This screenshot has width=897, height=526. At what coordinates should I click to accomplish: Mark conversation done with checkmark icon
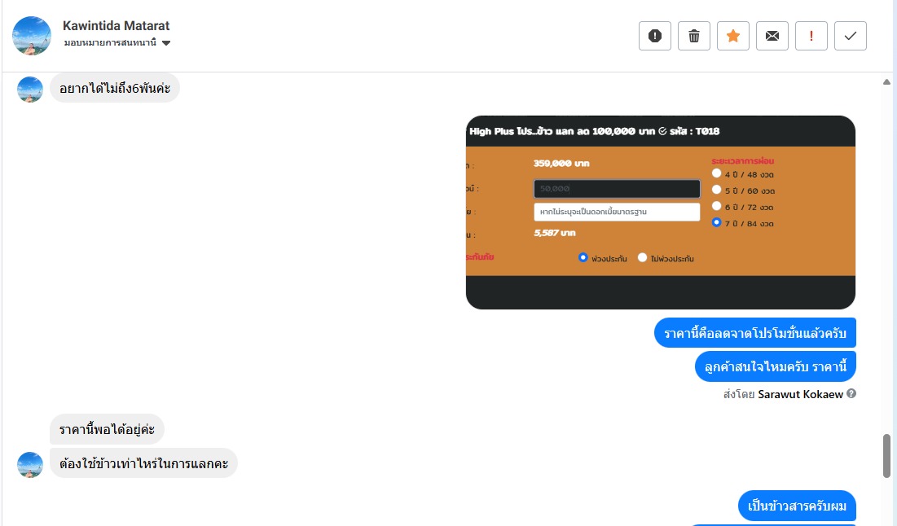850,36
